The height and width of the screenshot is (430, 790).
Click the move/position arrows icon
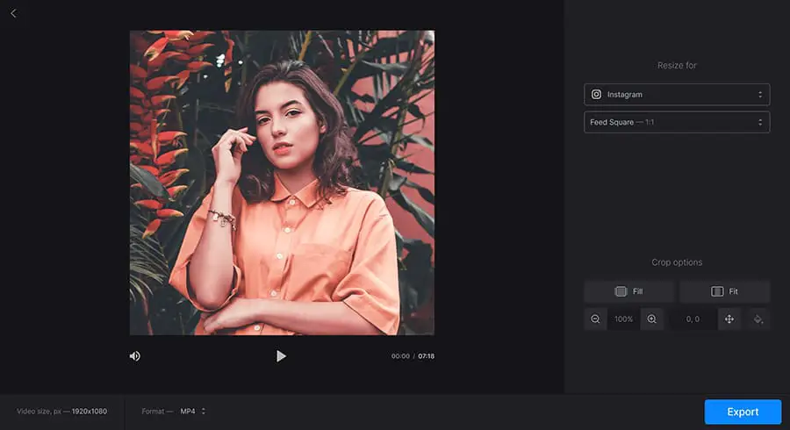(x=729, y=319)
